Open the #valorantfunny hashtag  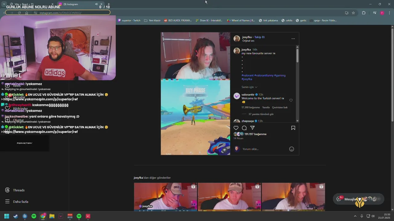point(264,75)
